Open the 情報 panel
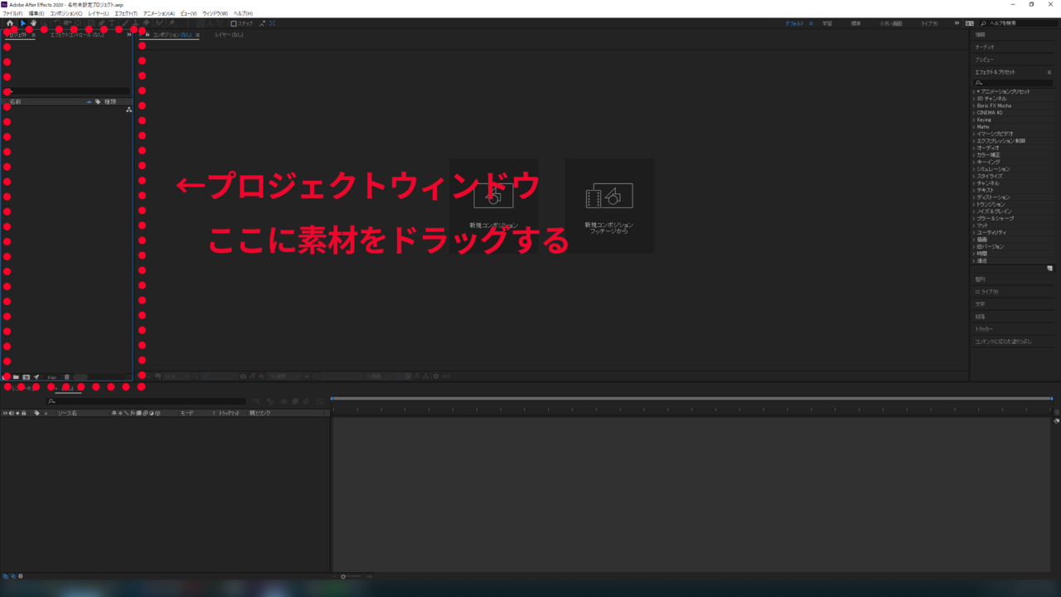This screenshot has height=597, width=1061. click(981, 35)
